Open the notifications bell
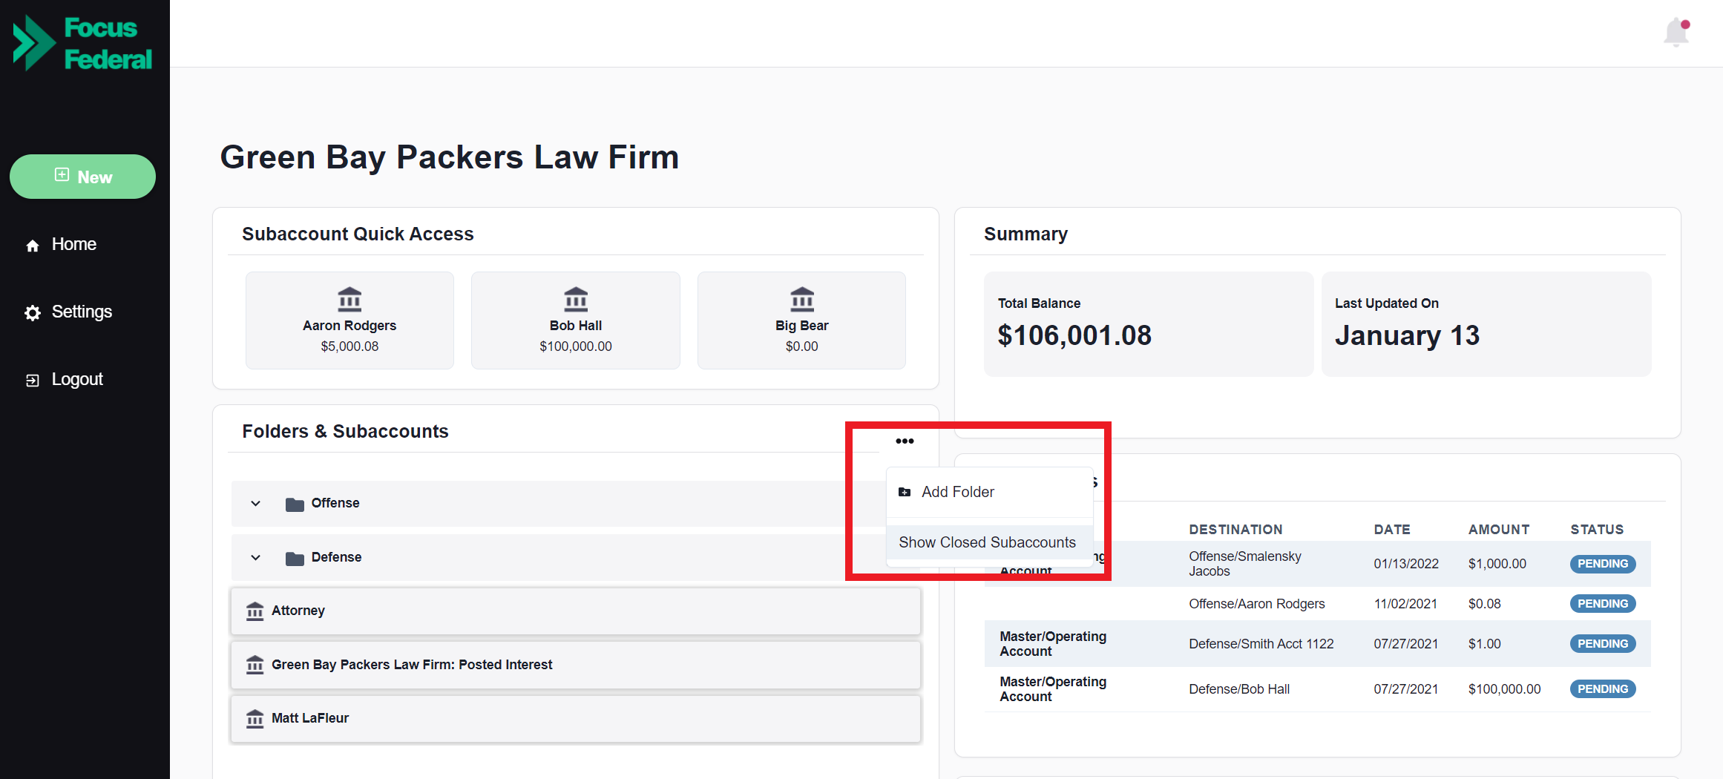This screenshot has width=1723, height=779. tap(1677, 33)
